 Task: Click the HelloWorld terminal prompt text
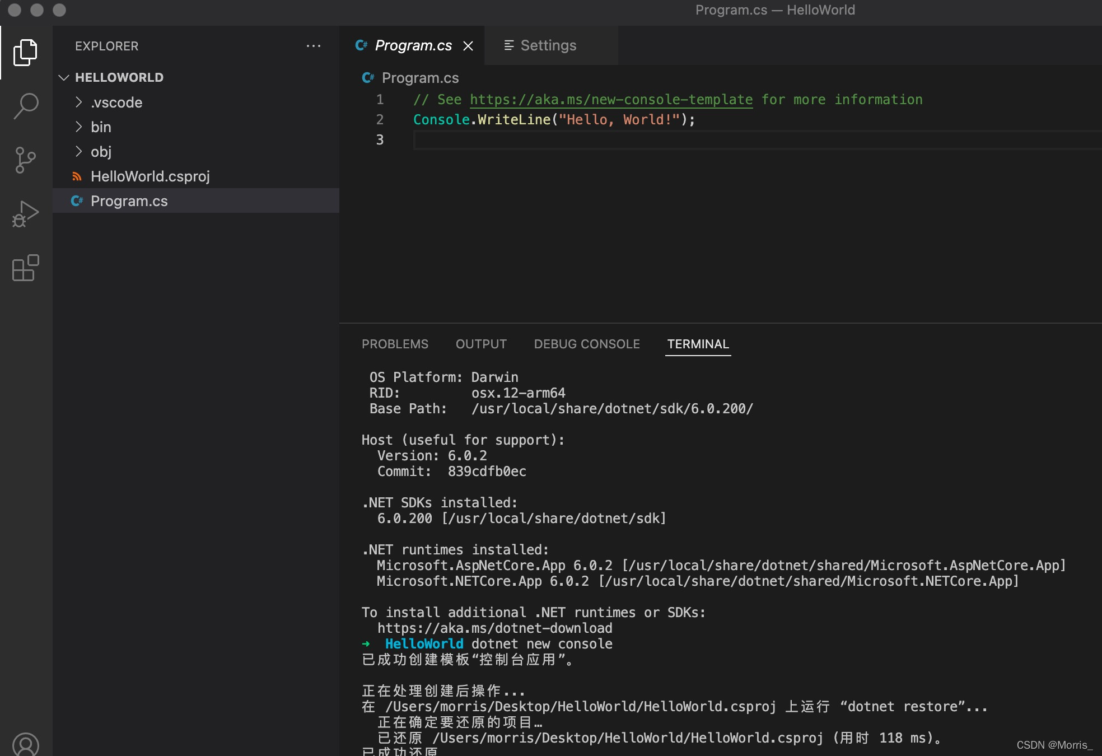[424, 644]
